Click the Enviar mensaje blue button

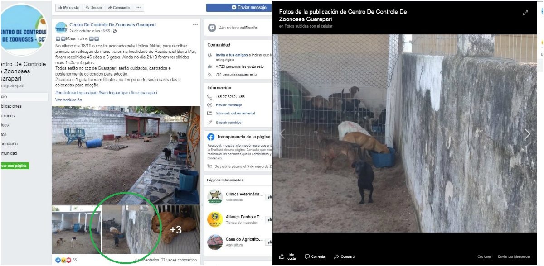(x=239, y=8)
